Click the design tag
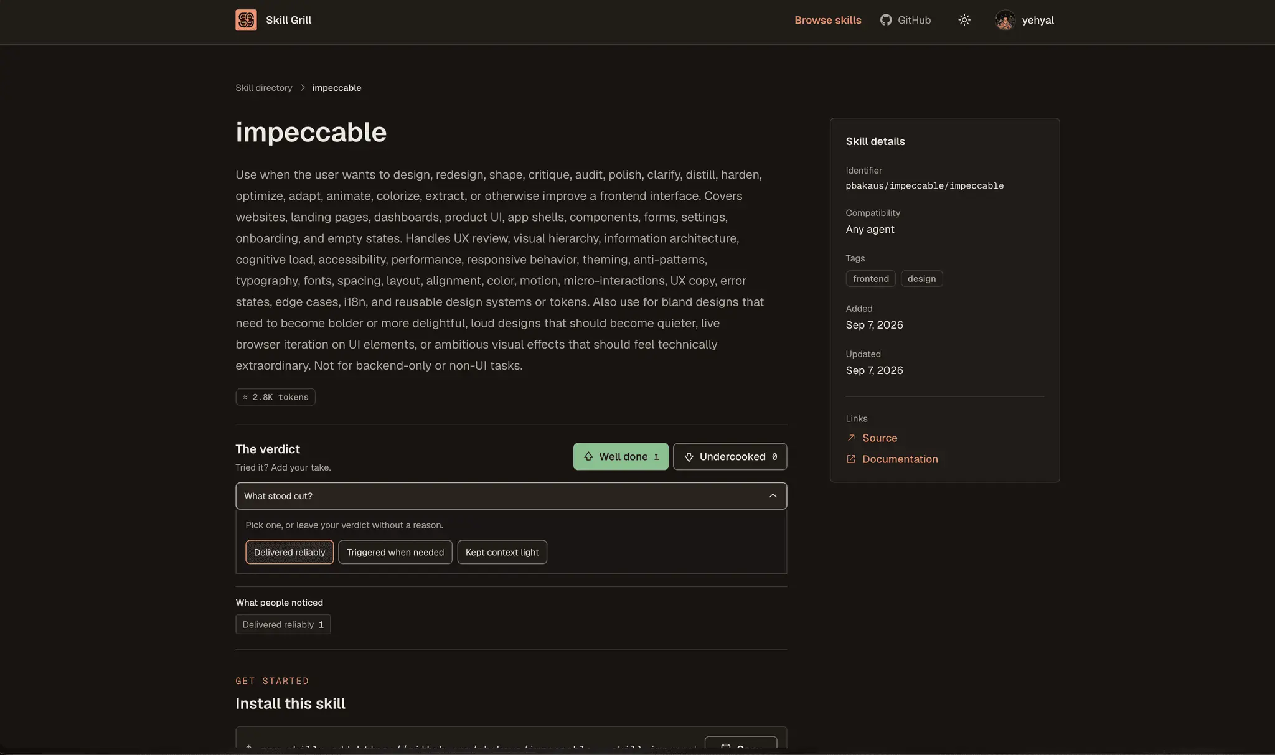Viewport: 1275px width, 755px height. tap(921, 279)
